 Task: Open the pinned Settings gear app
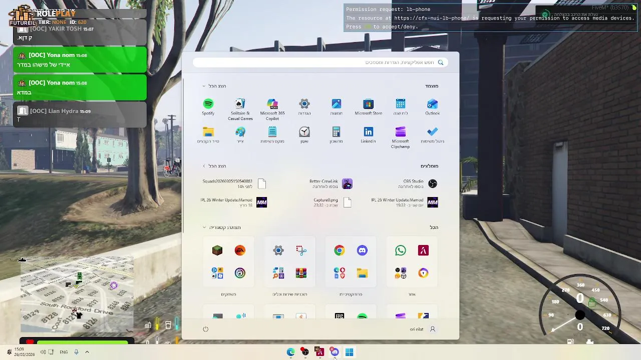304,107
